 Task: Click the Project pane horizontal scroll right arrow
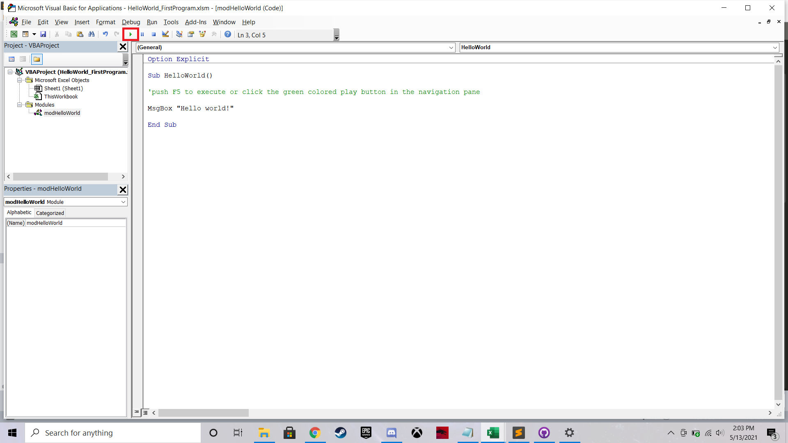pyautogui.click(x=123, y=176)
